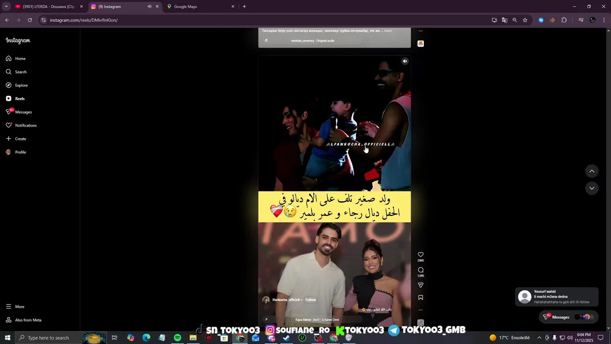
Task: Mute or unmute the reel audio
Action: pyautogui.click(x=405, y=61)
